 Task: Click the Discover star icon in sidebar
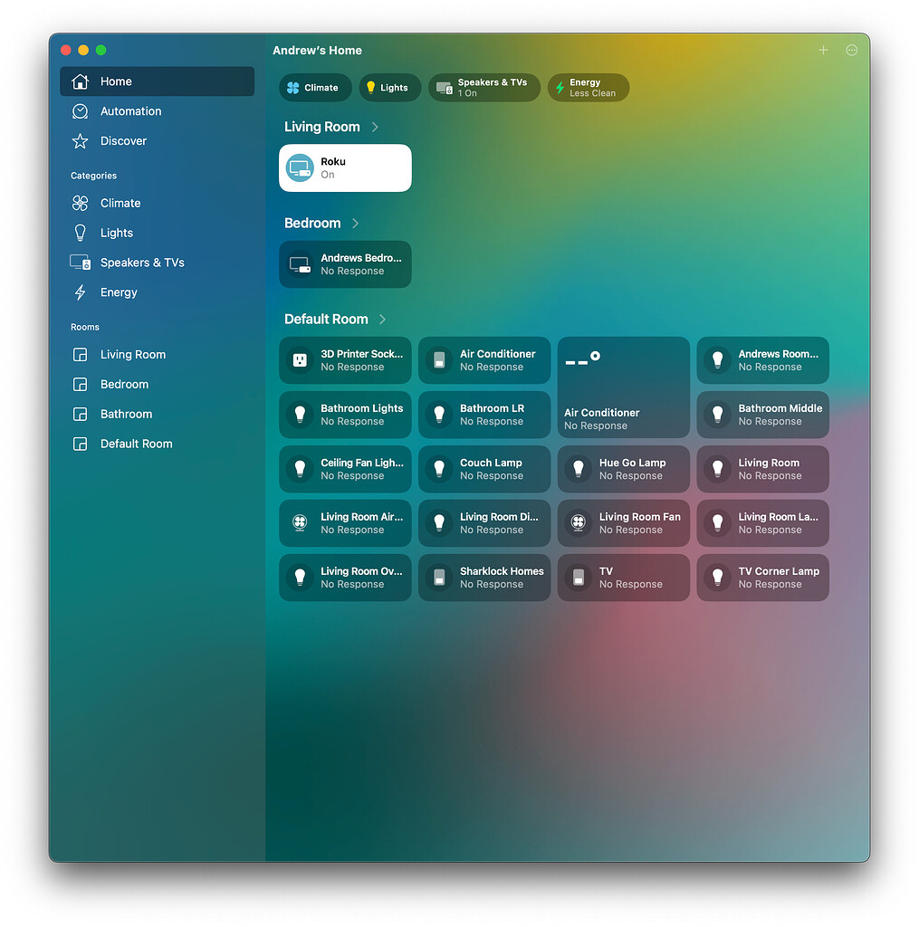[80, 141]
